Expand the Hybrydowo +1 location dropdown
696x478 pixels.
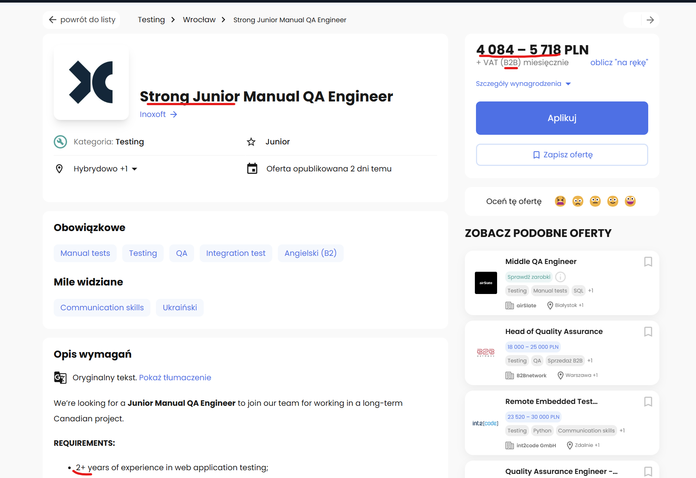click(105, 169)
